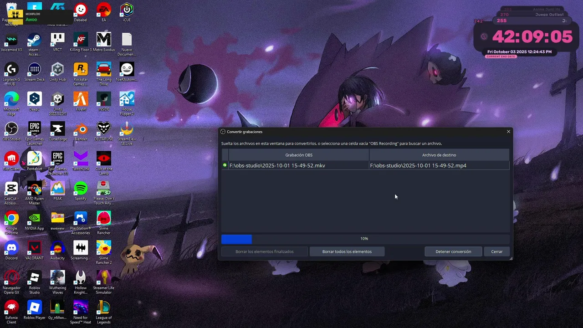The height and width of the screenshot is (328, 583).
Task: Open the ewewew folder
Action: [57, 221]
